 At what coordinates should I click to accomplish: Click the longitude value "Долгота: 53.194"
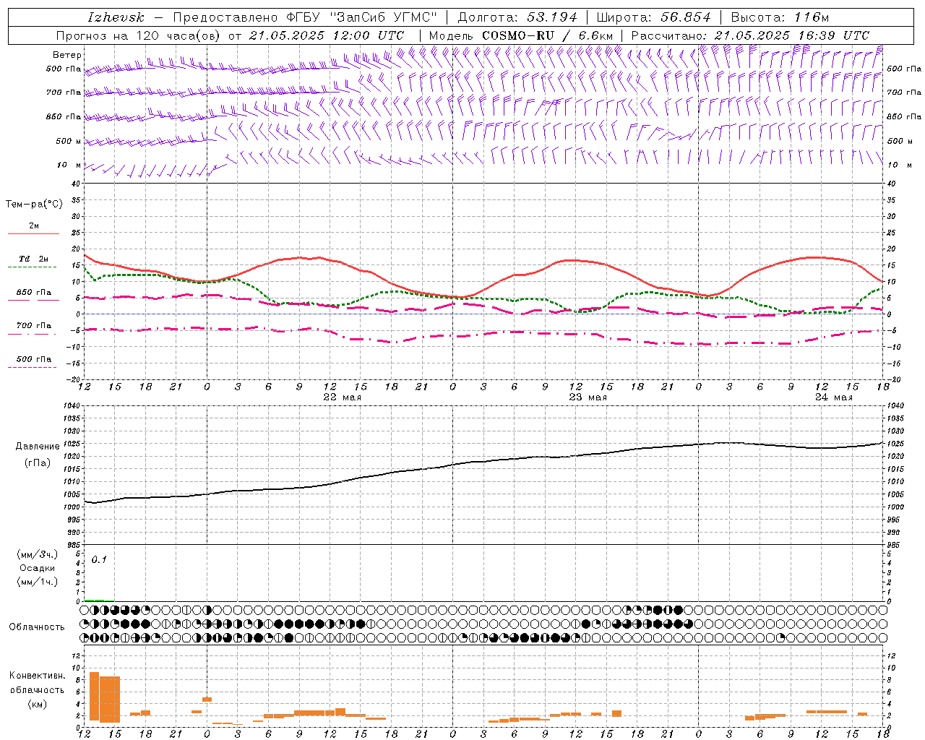517,17
